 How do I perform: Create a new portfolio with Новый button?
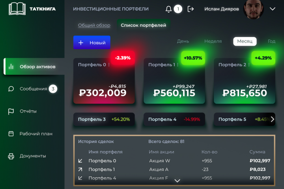tap(92, 43)
